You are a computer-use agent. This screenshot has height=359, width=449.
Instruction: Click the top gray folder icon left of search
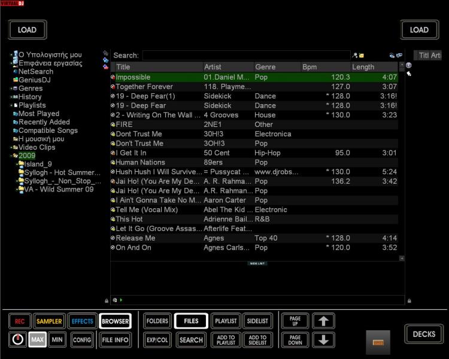pos(105,53)
